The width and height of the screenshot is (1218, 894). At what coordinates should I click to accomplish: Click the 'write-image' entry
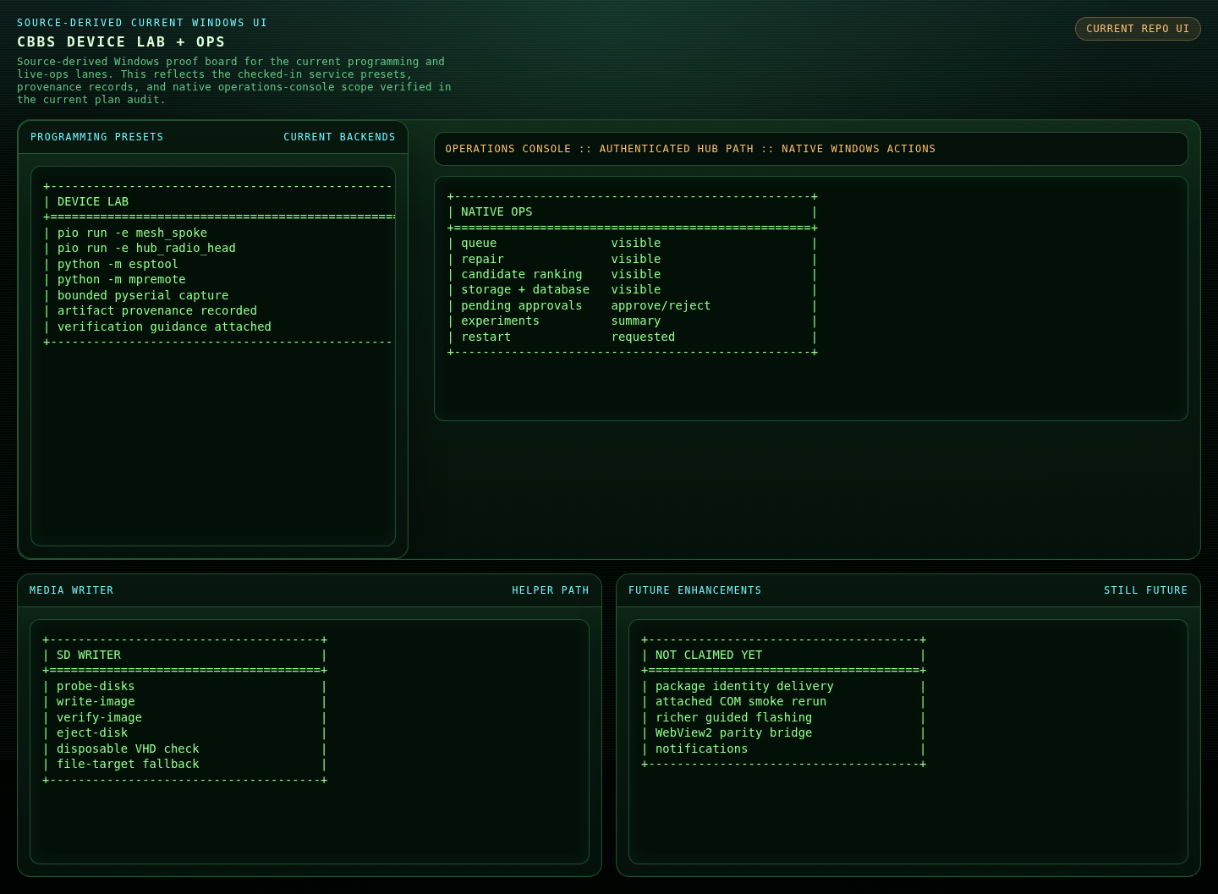point(96,701)
